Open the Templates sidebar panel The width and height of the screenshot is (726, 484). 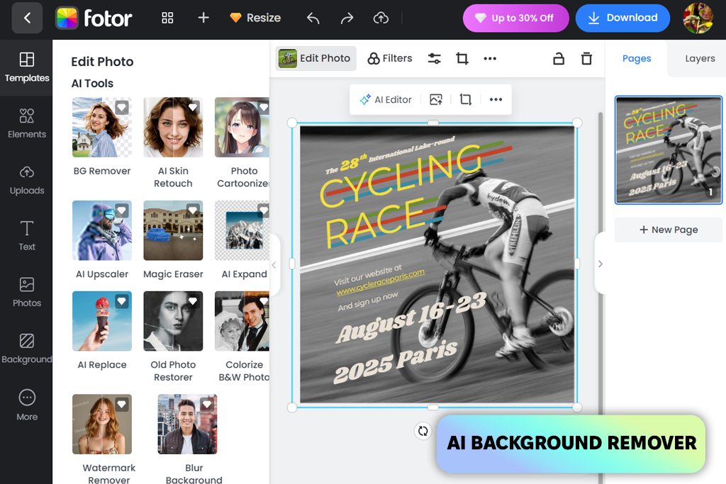[27, 67]
